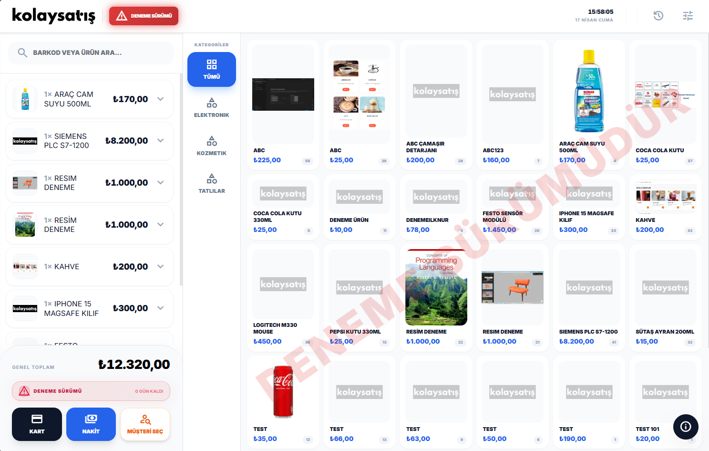Click the red DENEME SÜRÜMÜ header button
The height and width of the screenshot is (451, 709).
144,16
